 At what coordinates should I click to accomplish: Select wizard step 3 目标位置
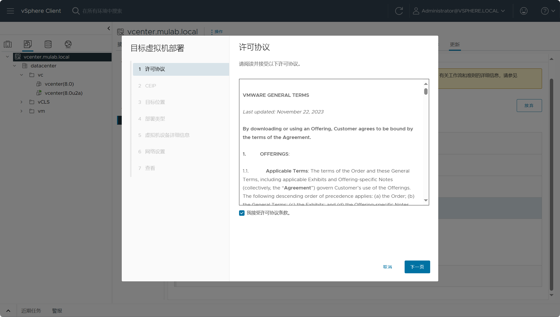point(181,102)
